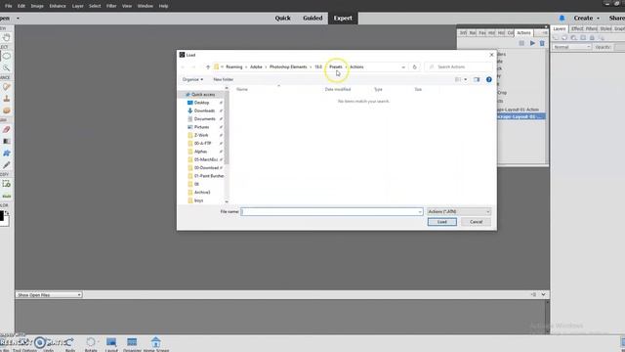Click the white background color swatch
625x352 pixels.
pyautogui.click(x=6, y=222)
